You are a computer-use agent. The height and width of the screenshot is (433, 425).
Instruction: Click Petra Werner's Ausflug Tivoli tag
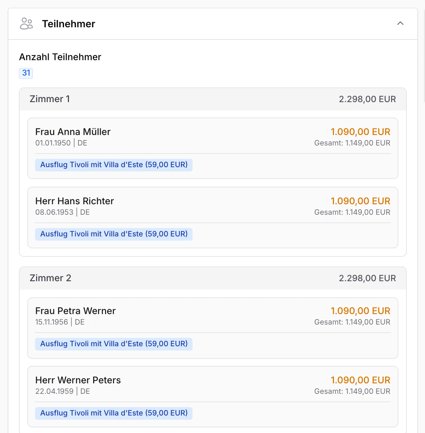click(114, 344)
